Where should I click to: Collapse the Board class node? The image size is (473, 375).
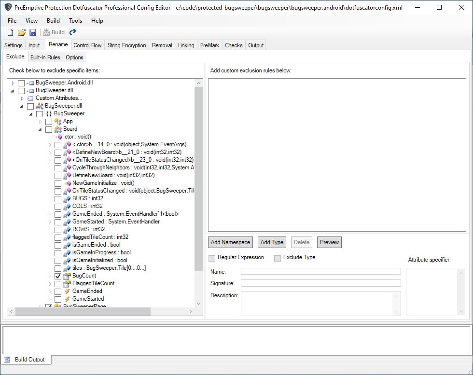click(40, 130)
